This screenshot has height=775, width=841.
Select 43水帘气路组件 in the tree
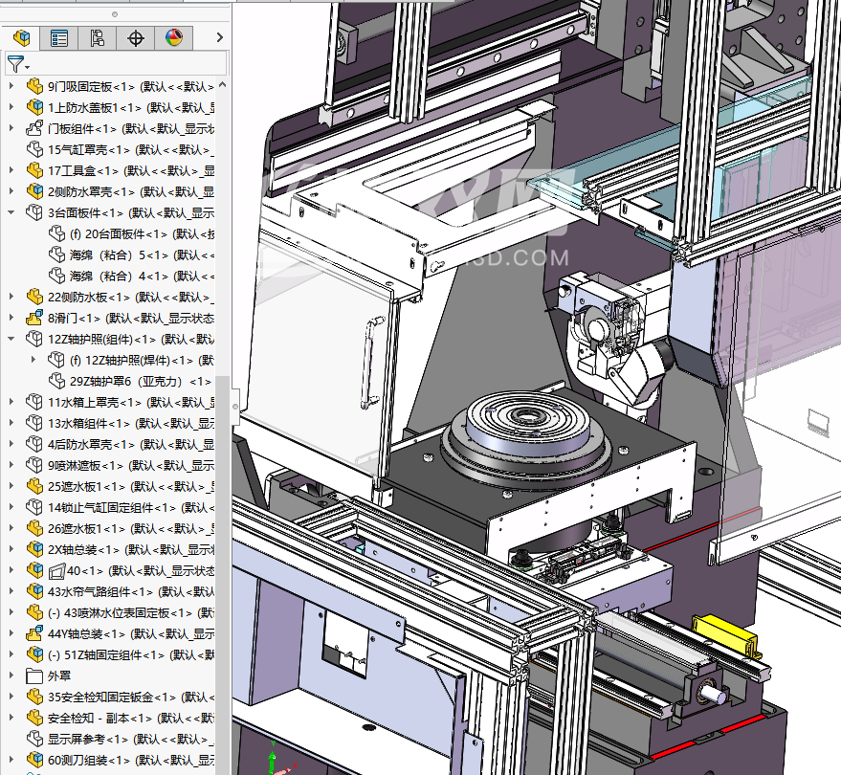click(100, 591)
